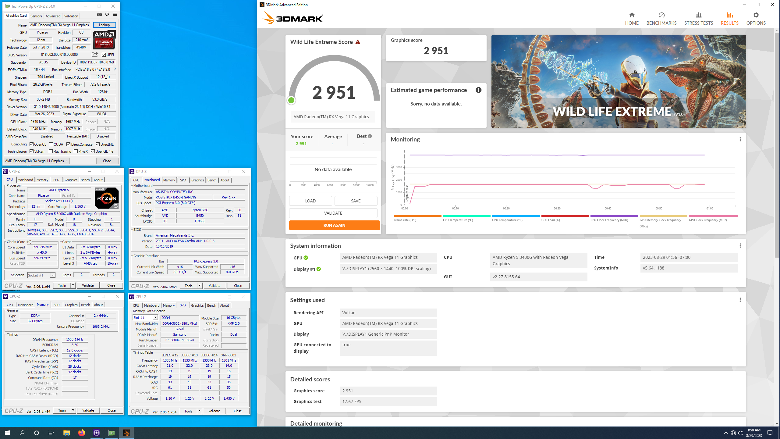The width and height of the screenshot is (780, 439).
Task: Click the 3DMark icon on the taskbar
Action: (126, 433)
